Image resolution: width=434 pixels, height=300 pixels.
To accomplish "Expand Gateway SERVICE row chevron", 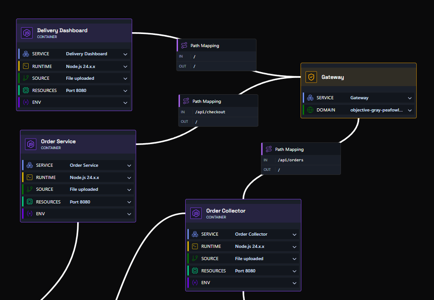I will click(410, 98).
